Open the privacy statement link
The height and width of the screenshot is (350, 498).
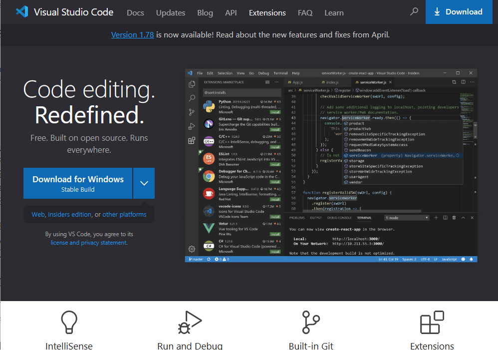[104, 243]
